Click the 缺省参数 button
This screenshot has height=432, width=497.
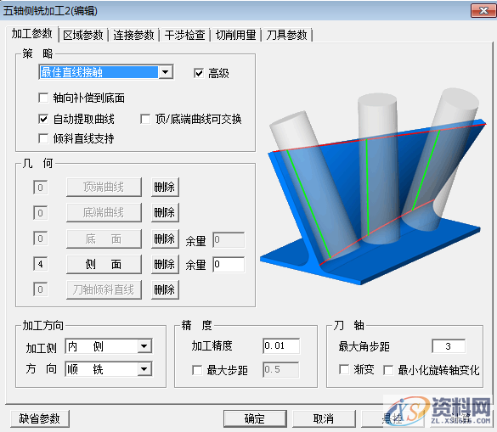[40, 418]
